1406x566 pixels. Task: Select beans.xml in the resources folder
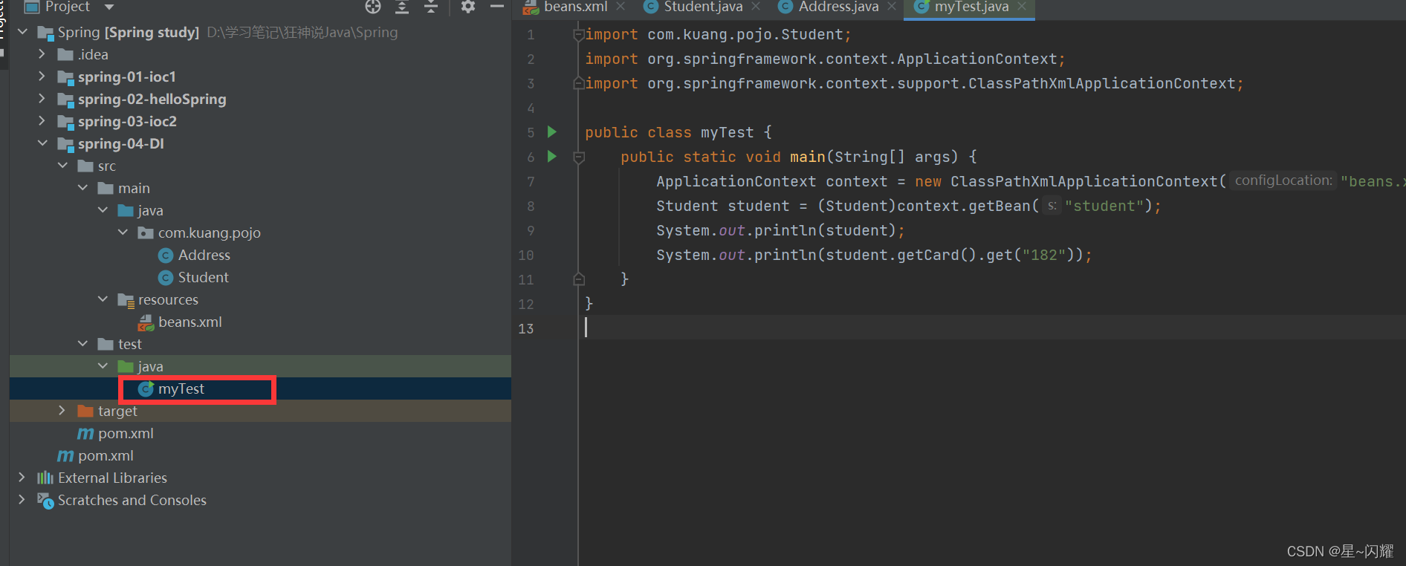(x=189, y=322)
